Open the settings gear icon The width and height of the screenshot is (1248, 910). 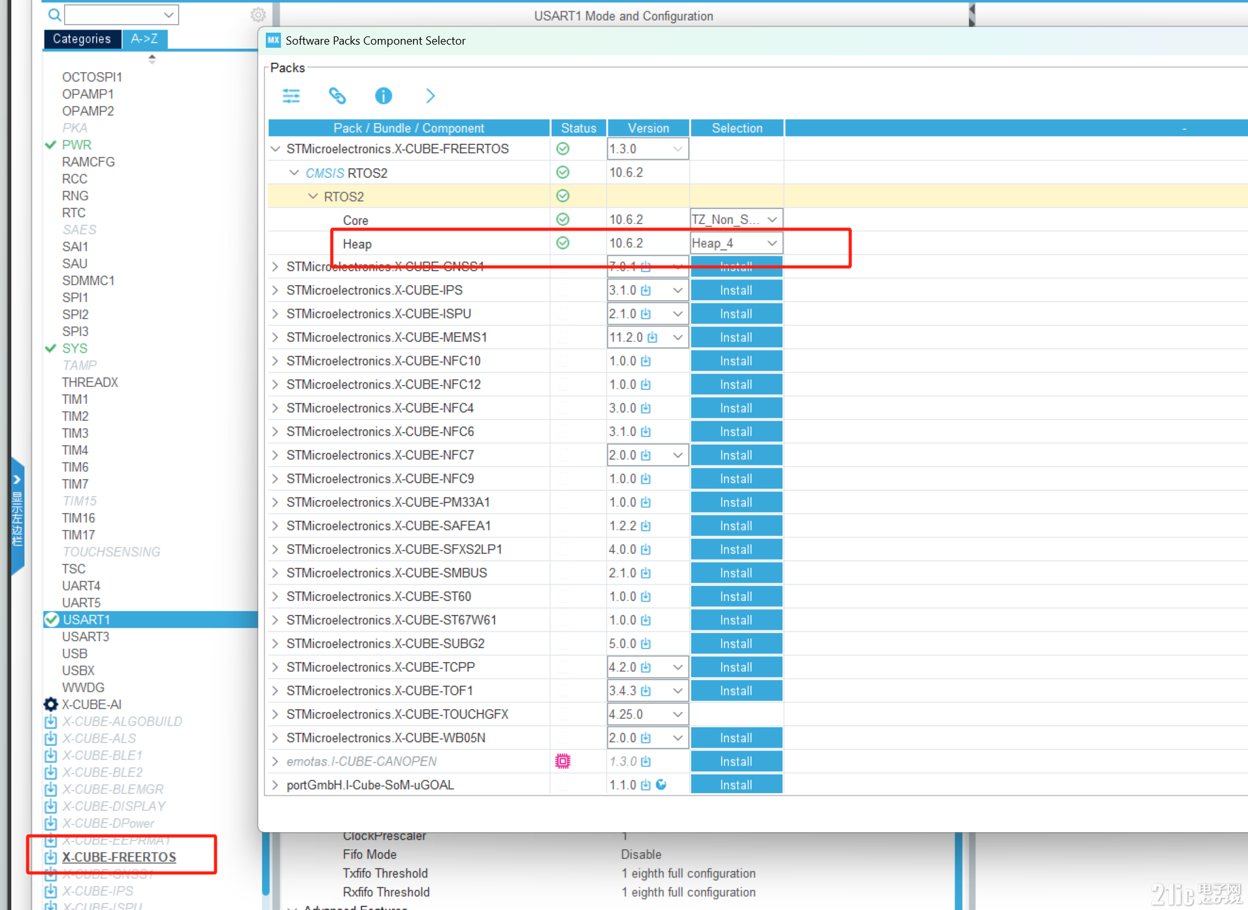click(x=258, y=14)
